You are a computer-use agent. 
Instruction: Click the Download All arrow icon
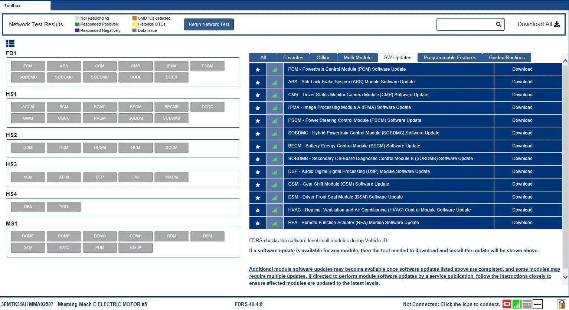coord(557,24)
